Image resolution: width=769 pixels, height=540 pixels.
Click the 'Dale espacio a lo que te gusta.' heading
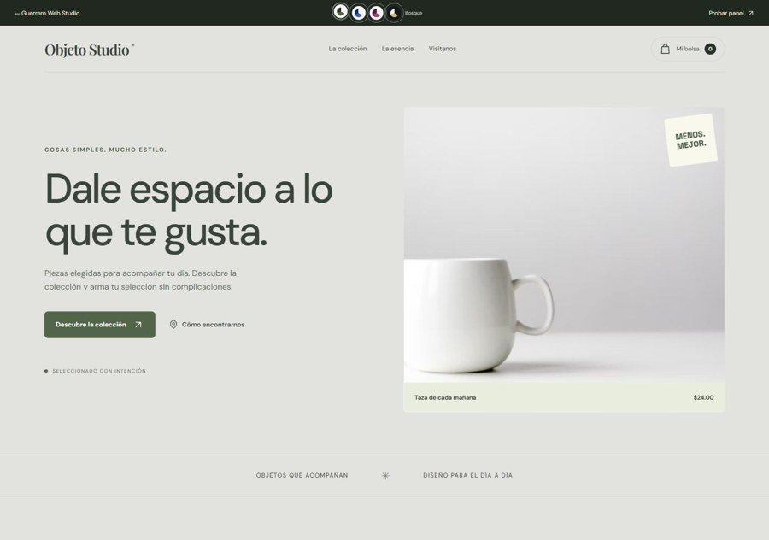point(189,211)
